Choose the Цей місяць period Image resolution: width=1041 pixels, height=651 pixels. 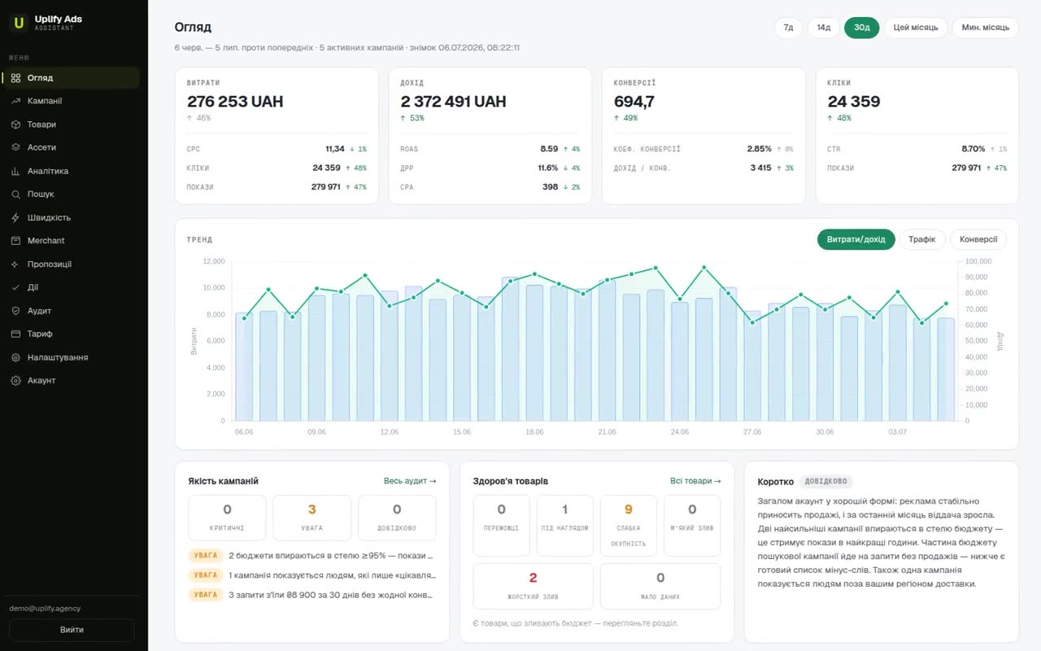point(916,28)
